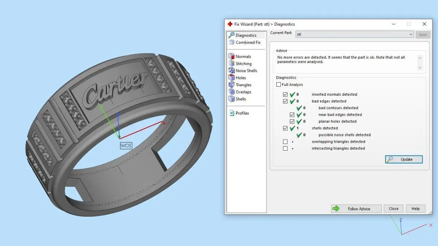The height and width of the screenshot is (246, 438).
Task: Open the Diagnostics page
Action: (x=246, y=35)
